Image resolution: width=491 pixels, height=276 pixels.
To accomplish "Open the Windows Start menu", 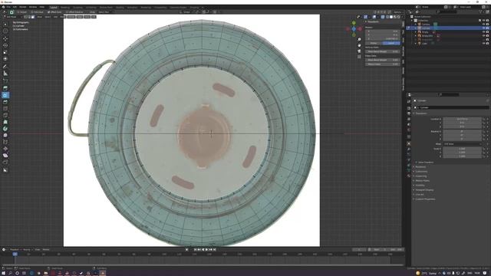I will [x=3, y=273].
